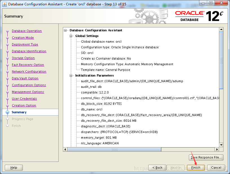Viewport: 230px width, 174px height.
Task: Open the User Credentials step
Action: 24,99
